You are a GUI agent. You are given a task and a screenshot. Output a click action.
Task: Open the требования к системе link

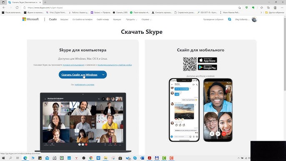tap(84, 85)
